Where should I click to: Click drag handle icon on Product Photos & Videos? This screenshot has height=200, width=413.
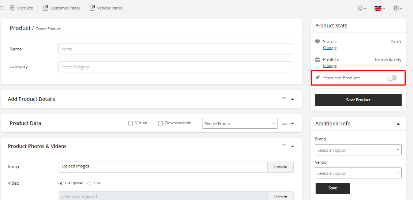coord(284,146)
